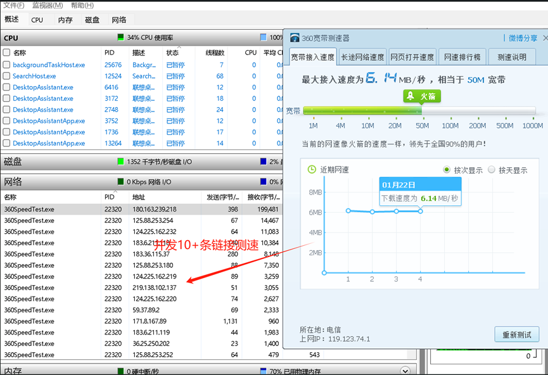This screenshot has height=375, width=548.
Task: Switch to the 内存 tab
Action: point(65,20)
